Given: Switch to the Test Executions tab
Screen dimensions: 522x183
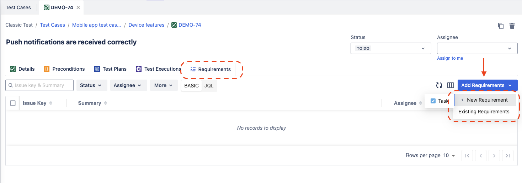Looking at the screenshot, I should pyautogui.click(x=159, y=69).
